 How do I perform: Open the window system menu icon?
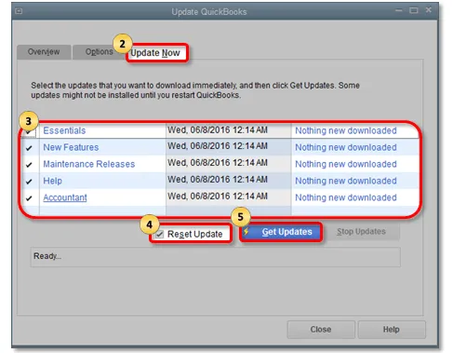[x=19, y=11]
